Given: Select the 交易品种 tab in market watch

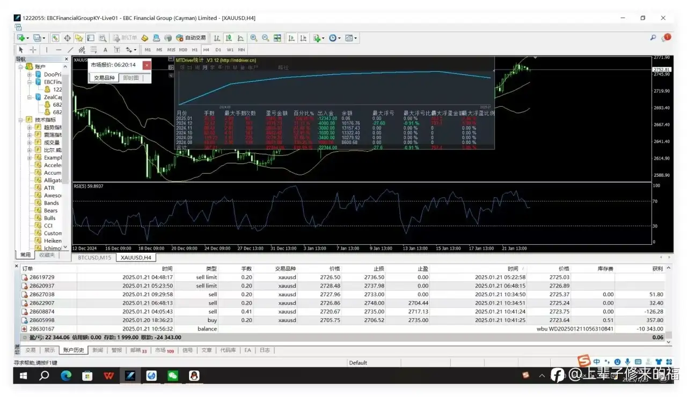Looking at the screenshot, I should tap(104, 78).
